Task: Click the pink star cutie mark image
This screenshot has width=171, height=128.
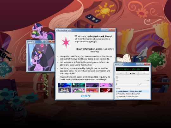Action: [66, 42]
